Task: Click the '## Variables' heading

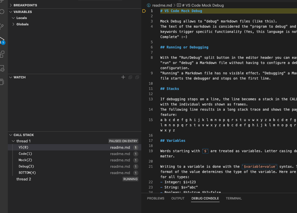Action: [x=173, y=141]
